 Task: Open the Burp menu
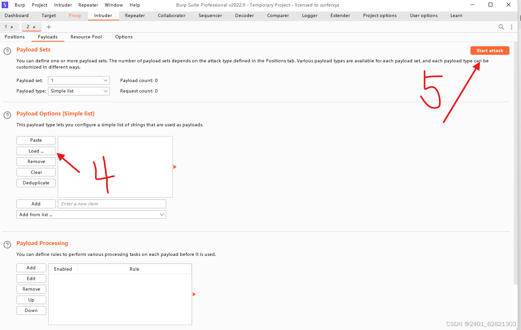[x=20, y=5]
